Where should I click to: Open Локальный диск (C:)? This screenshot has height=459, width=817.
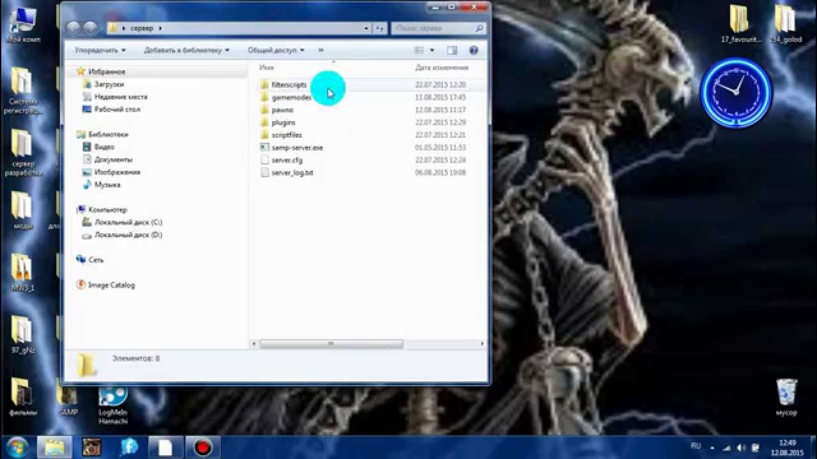tap(128, 222)
